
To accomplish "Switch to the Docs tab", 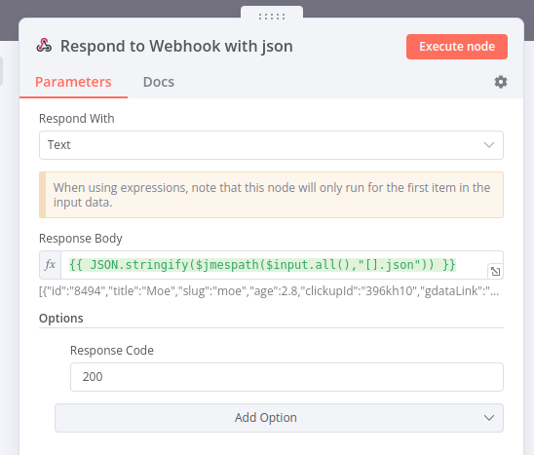I will [159, 82].
